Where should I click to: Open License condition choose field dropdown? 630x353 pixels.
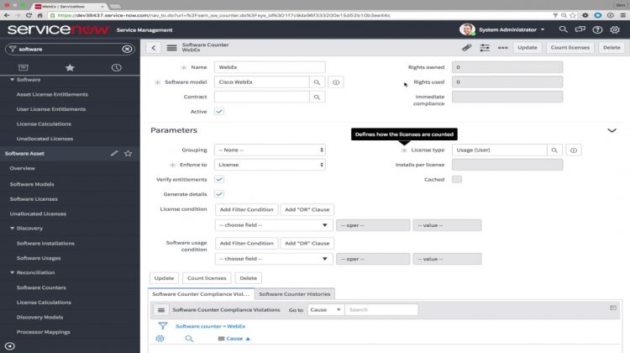pos(274,225)
